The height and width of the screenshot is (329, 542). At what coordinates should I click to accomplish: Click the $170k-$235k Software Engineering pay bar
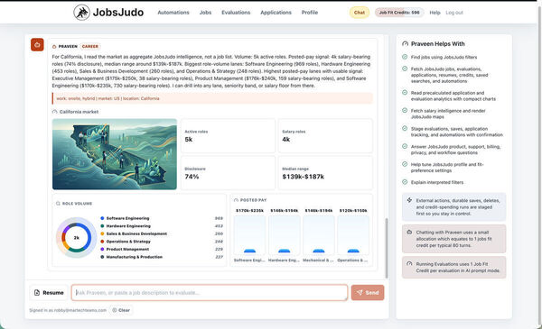point(249,235)
